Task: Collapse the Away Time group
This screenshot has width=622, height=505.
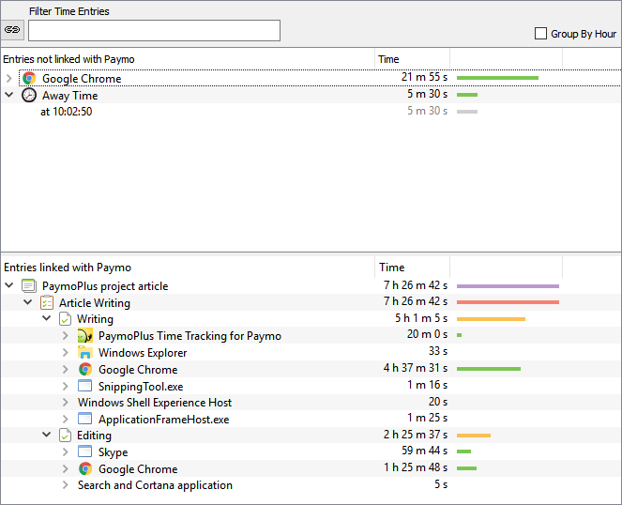Action: (9, 95)
